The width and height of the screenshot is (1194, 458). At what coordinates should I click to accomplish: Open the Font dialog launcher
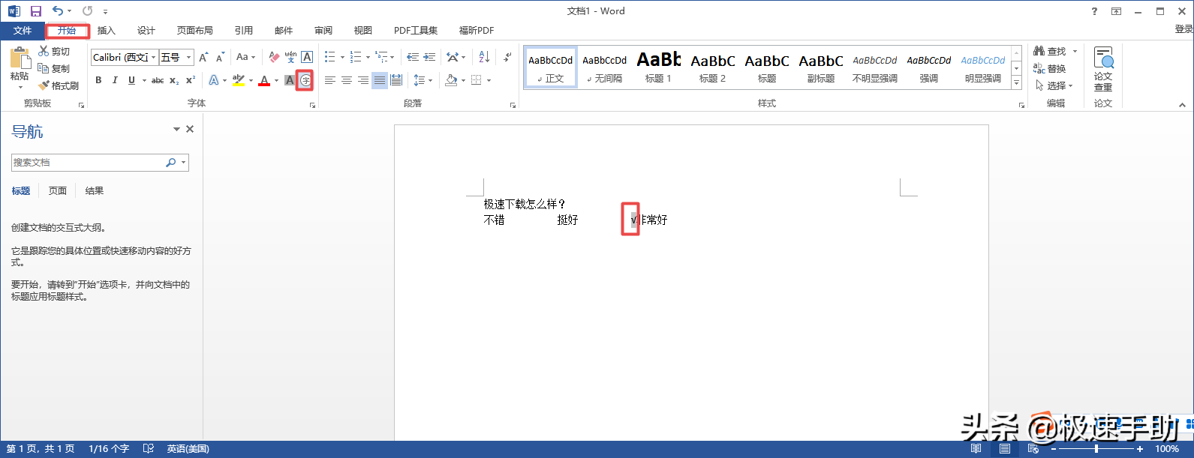pyautogui.click(x=313, y=106)
